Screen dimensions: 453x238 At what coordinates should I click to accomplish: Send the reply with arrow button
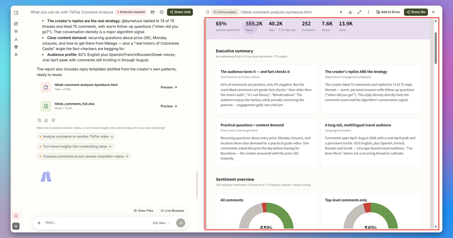(180, 223)
